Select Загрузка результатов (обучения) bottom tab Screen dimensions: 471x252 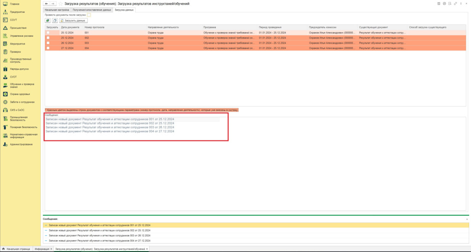100,249
